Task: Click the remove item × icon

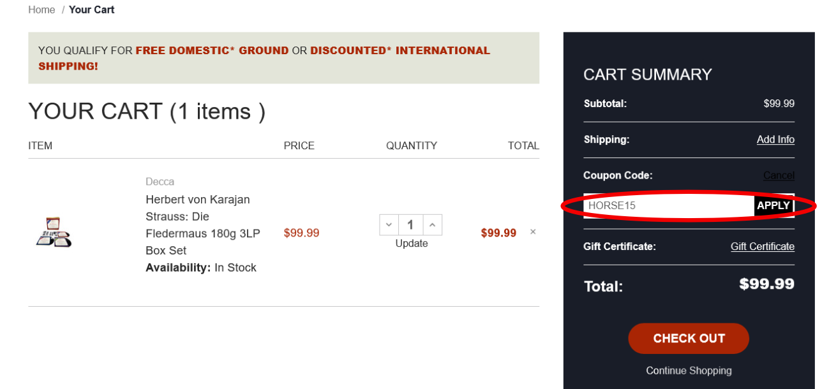Action: point(533,232)
